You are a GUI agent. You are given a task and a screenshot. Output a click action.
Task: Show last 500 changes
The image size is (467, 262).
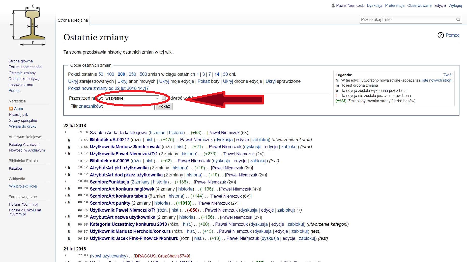click(x=143, y=74)
